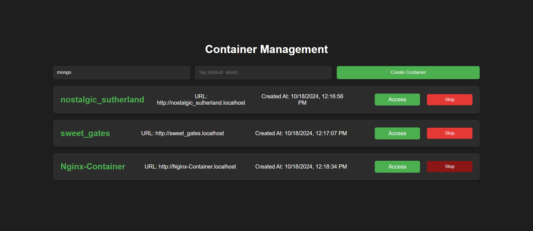This screenshot has width=533, height=231.
Task: Access the nostalgic_sutherland container
Action: (x=397, y=99)
